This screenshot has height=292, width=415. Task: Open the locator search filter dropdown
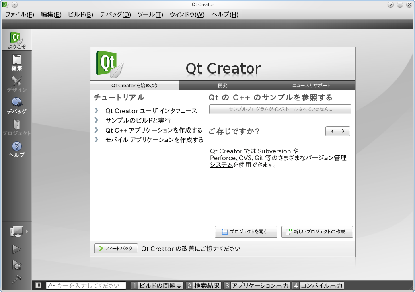pos(51,286)
